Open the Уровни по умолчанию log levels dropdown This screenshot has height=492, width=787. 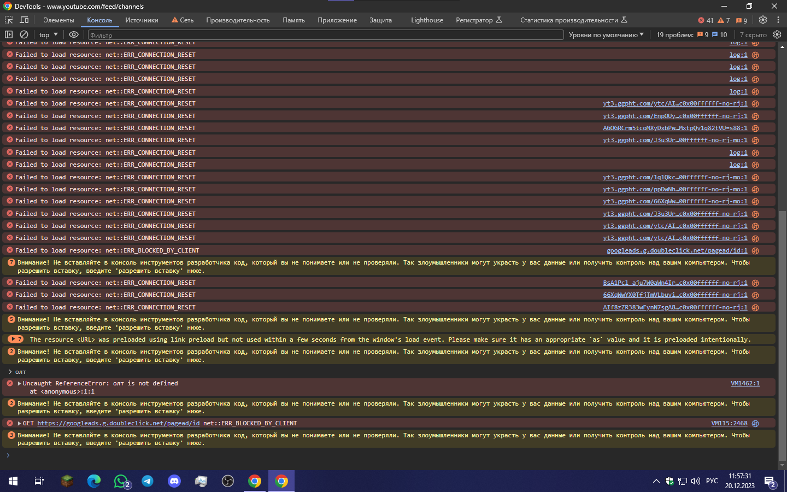pyautogui.click(x=606, y=34)
